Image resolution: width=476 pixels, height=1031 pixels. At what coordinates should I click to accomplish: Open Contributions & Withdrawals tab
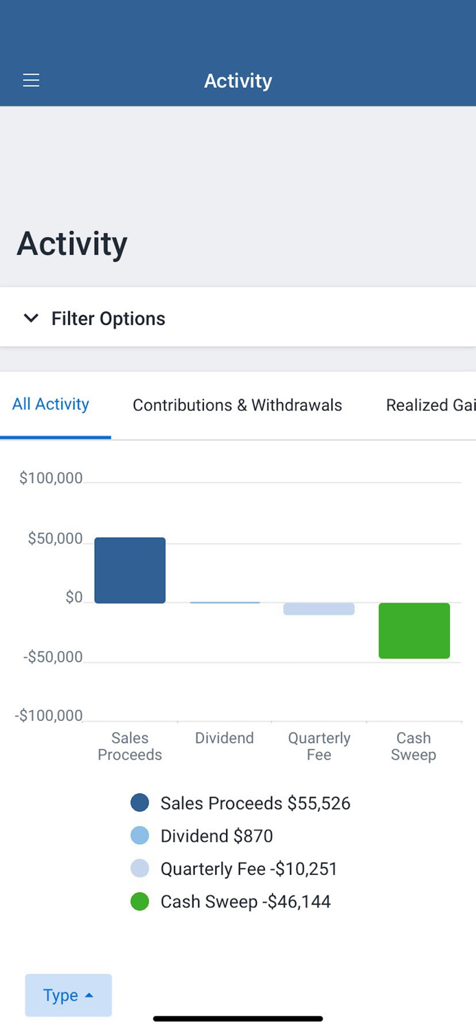point(237,406)
